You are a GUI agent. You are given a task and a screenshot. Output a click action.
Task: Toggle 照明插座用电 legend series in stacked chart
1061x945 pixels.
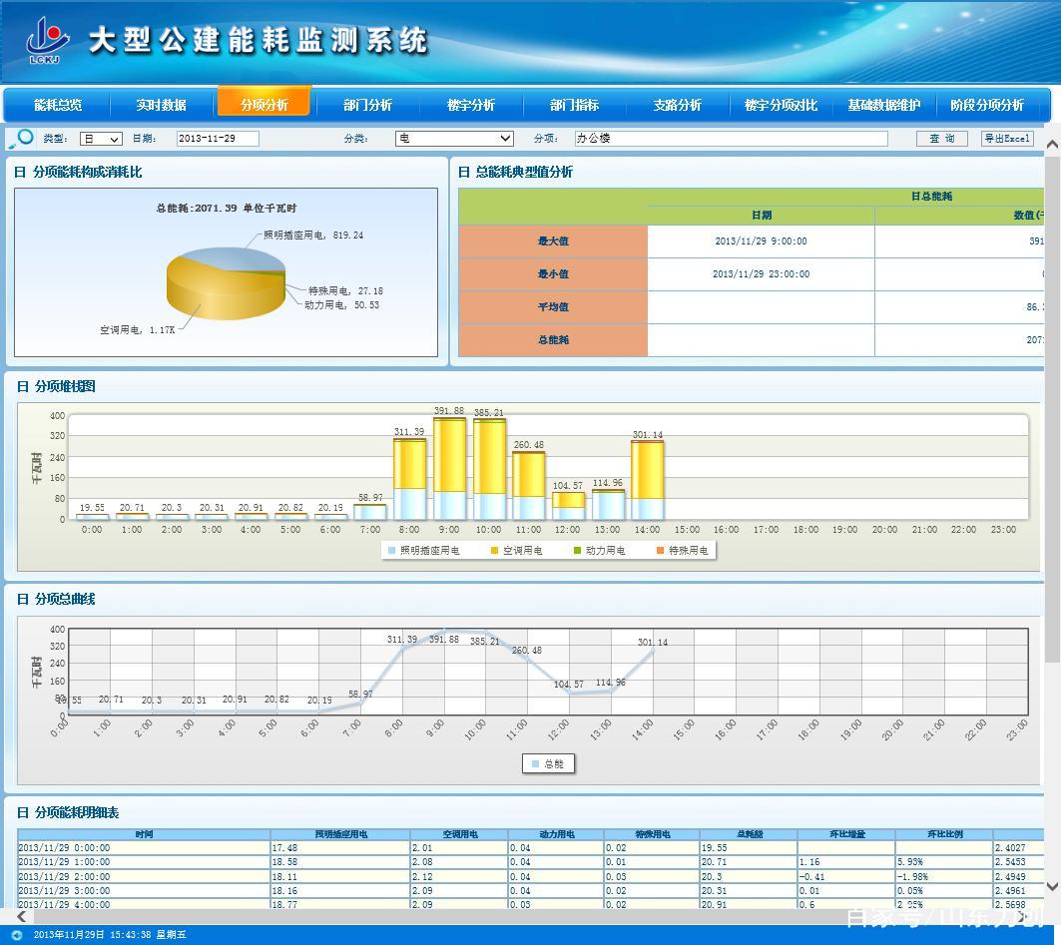[423, 551]
